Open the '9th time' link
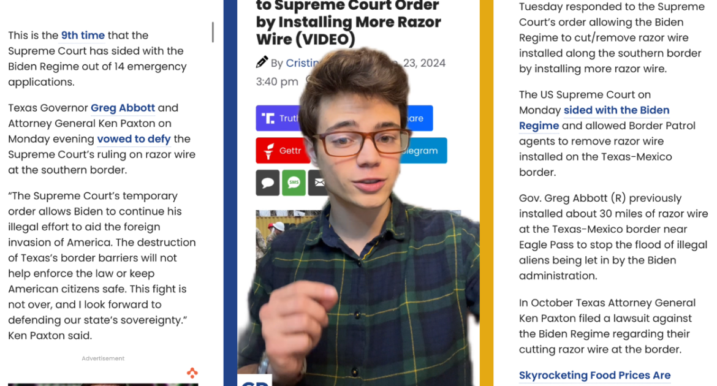717x386 pixels. point(83,35)
